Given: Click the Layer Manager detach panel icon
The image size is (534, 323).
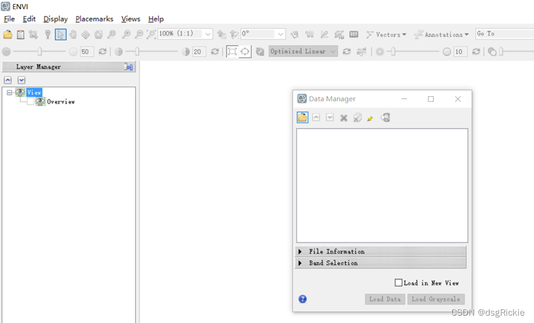Looking at the screenshot, I should (x=128, y=67).
